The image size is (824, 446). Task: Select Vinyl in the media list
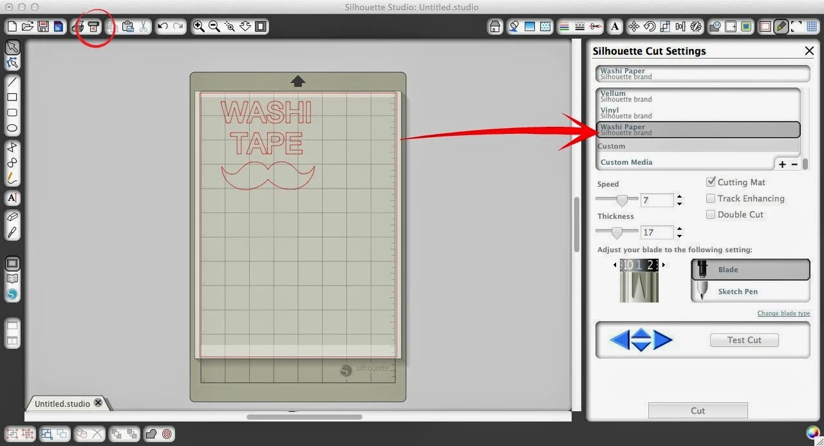698,113
